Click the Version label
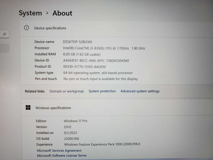213x160 pixels. coord(42,127)
